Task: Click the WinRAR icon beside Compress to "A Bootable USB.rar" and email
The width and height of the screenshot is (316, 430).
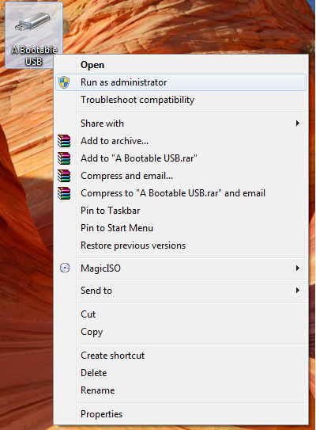Action: tap(64, 193)
